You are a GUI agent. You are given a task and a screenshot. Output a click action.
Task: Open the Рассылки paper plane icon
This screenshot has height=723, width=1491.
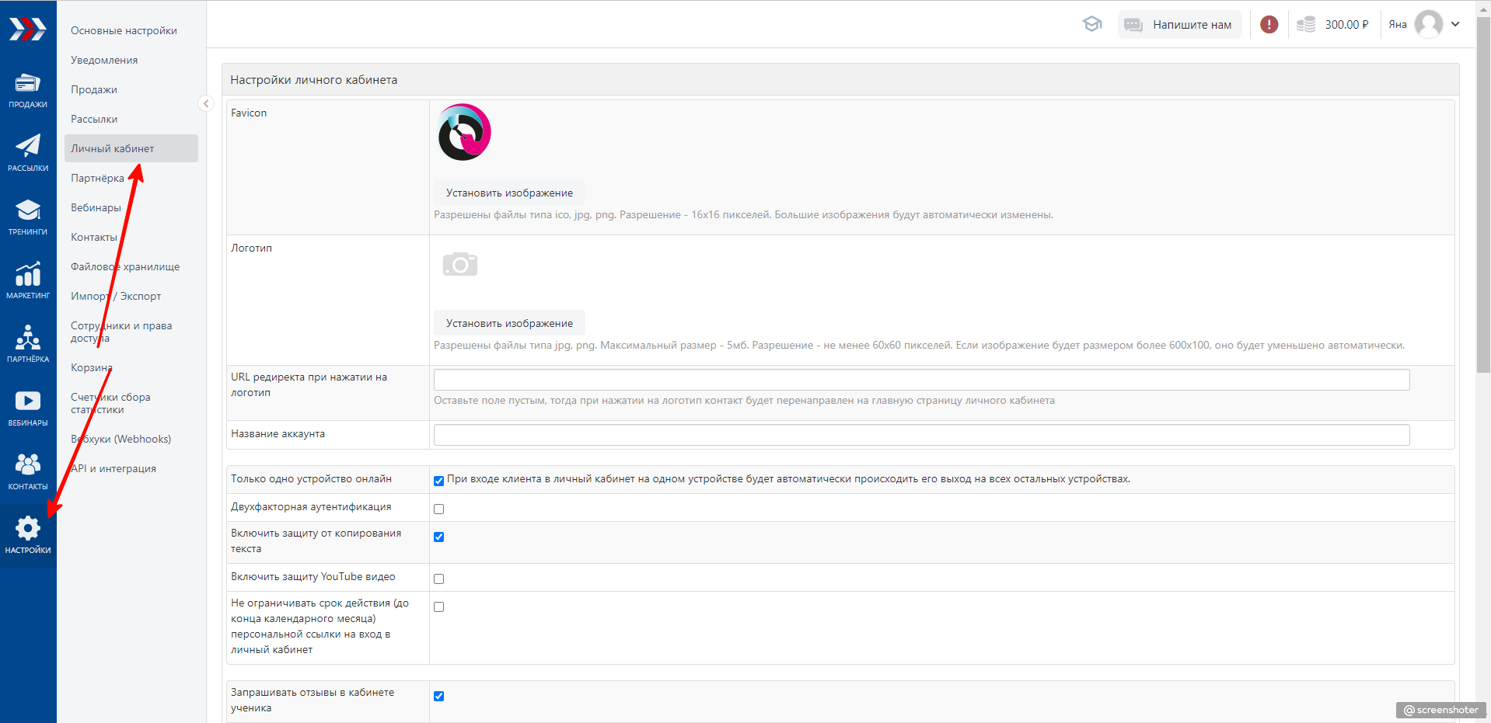click(28, 153)
